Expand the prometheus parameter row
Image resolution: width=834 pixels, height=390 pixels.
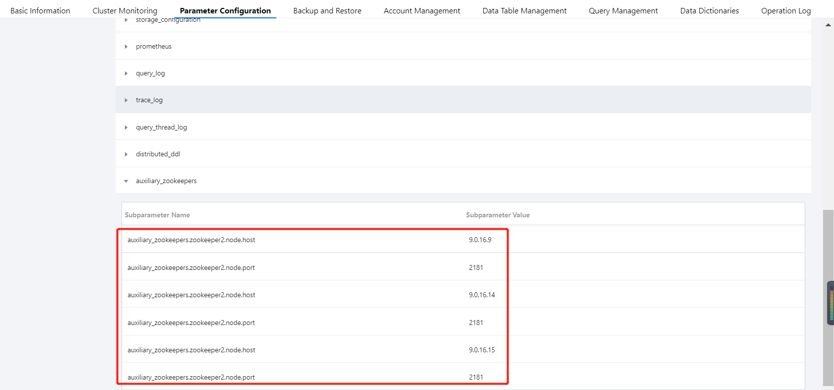tap(126, 47)
